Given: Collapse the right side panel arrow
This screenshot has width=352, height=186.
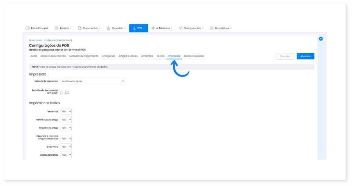Looking at the screenshot, I should 320,39.
